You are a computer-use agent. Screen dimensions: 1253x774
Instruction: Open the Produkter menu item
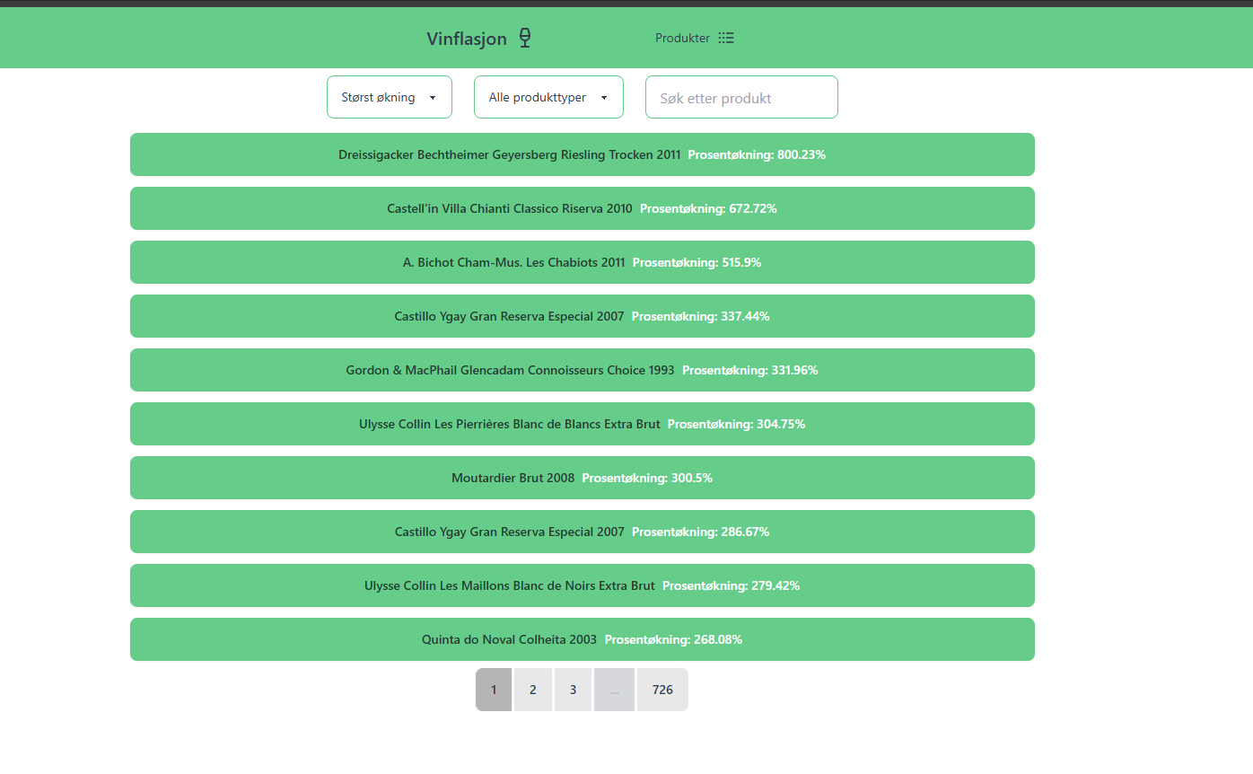coord(683,38)
